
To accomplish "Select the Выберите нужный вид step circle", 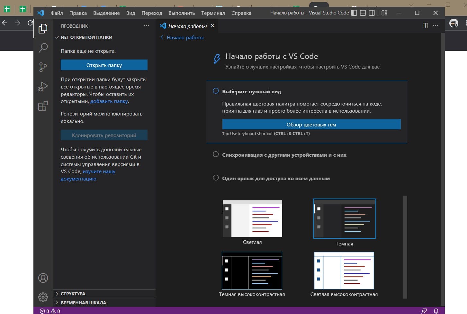I will tap(216, 91).
